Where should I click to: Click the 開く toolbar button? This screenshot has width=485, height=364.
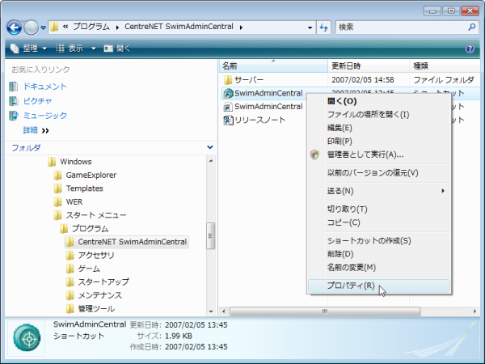(x=117, y=49)
